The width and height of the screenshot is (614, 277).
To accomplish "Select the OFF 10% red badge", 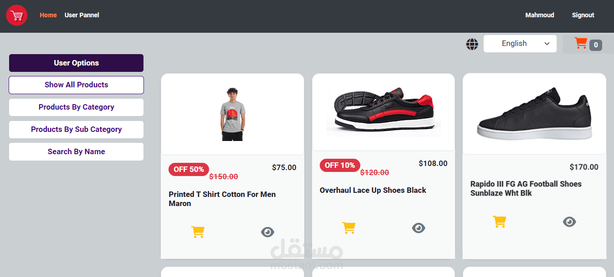I will 339,165.
